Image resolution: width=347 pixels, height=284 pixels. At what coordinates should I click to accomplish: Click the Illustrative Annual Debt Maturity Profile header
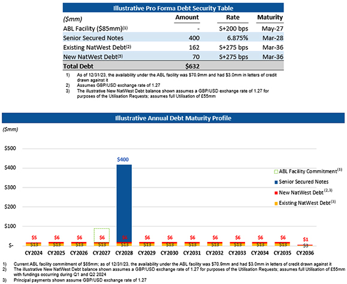173,118
